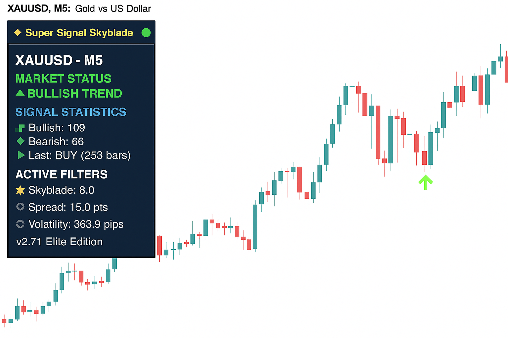Click the v2.71 Elite Edition label
The image size is (508, 338).
pos(60,242)
